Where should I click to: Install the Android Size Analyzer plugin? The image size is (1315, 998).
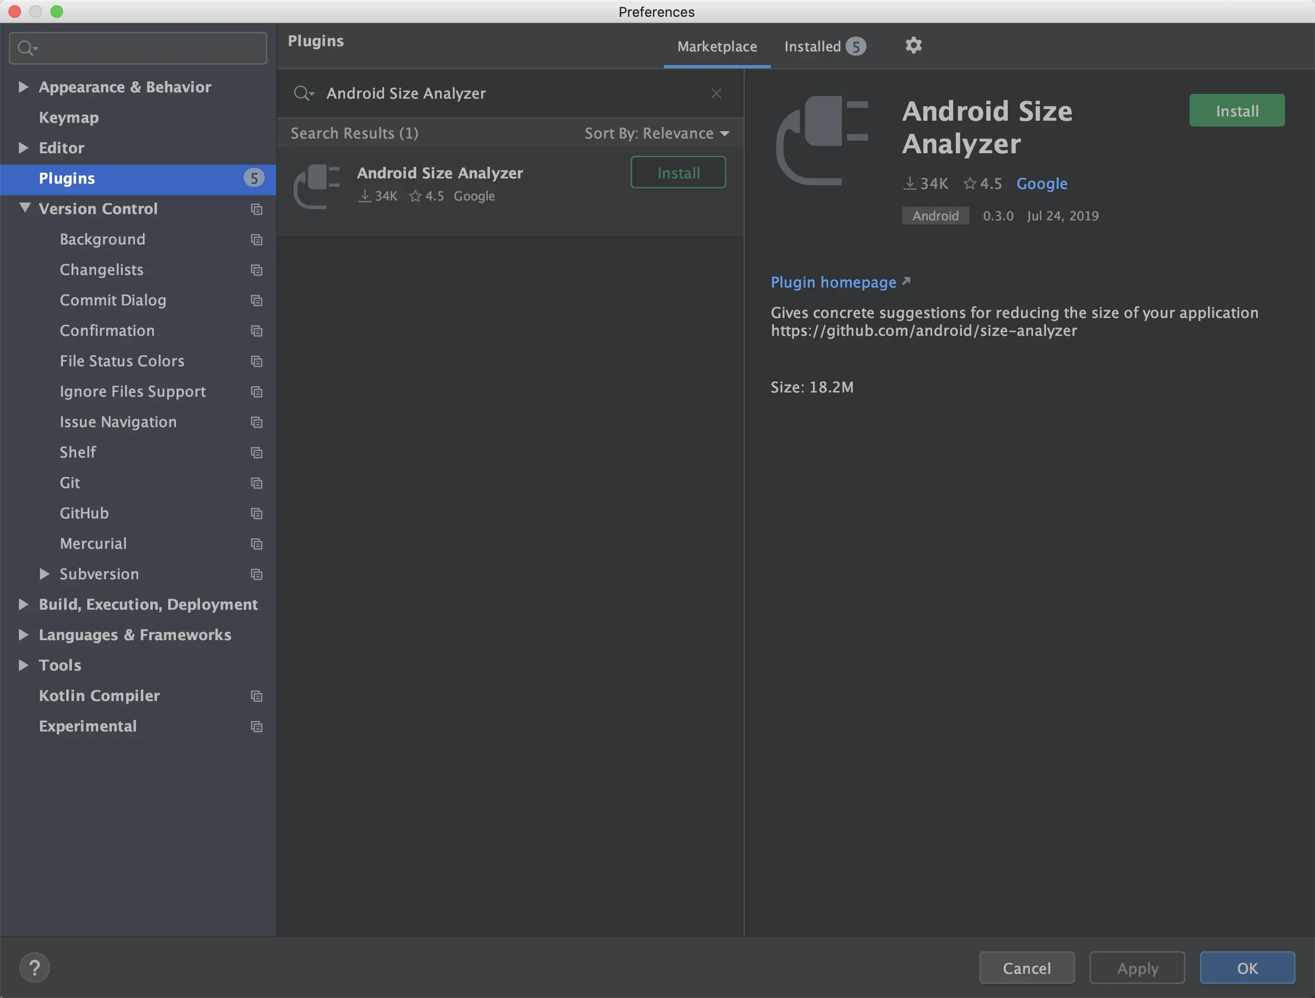pos(1236,110)
